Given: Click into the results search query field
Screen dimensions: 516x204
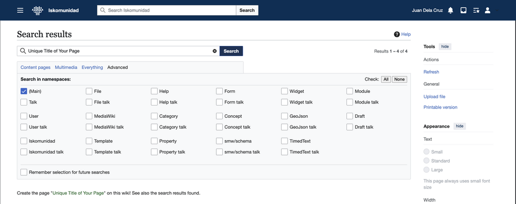Looking at the screenshot, I should tap(118, 51).
